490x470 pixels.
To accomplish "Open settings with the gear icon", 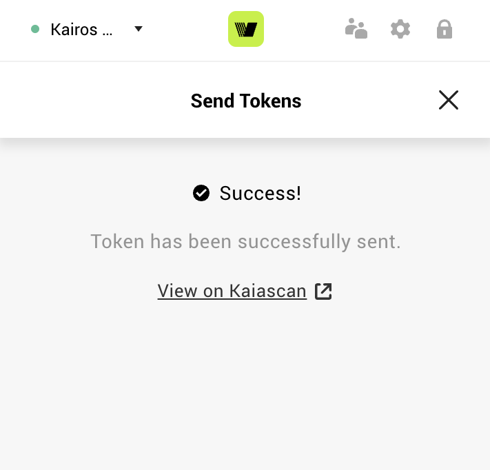I will tap(400, 29).
